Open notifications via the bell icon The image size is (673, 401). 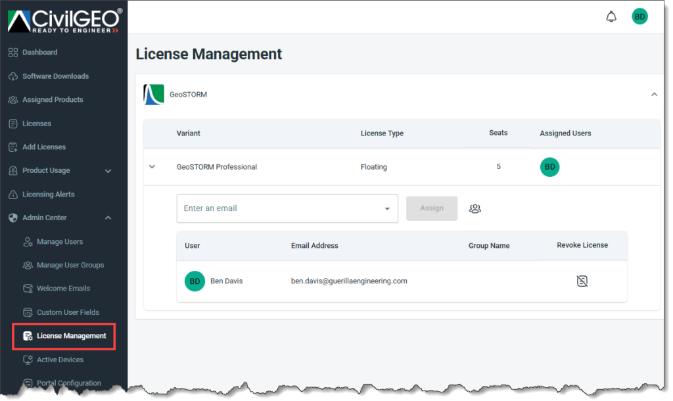tap(611, 16)
